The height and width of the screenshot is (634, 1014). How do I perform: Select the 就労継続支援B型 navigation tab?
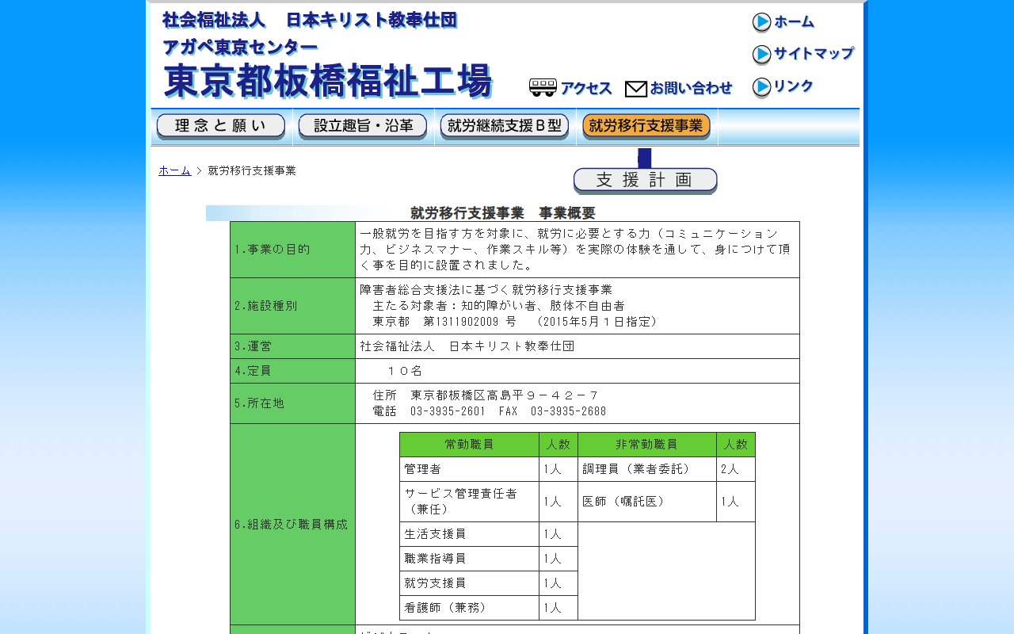[505, 126]
